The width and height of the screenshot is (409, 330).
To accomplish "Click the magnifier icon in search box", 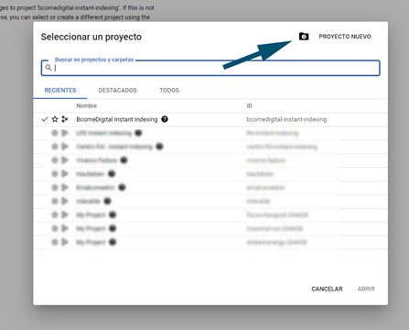I will click(48, 68).
